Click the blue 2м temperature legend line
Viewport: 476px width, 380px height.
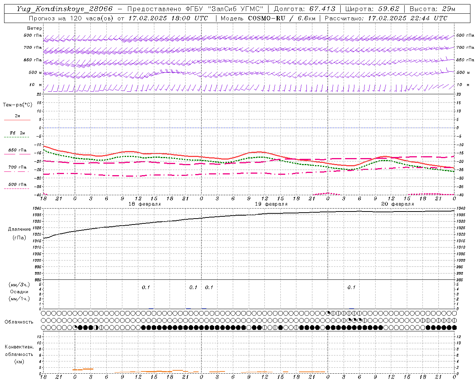click(x=17, y=120)
